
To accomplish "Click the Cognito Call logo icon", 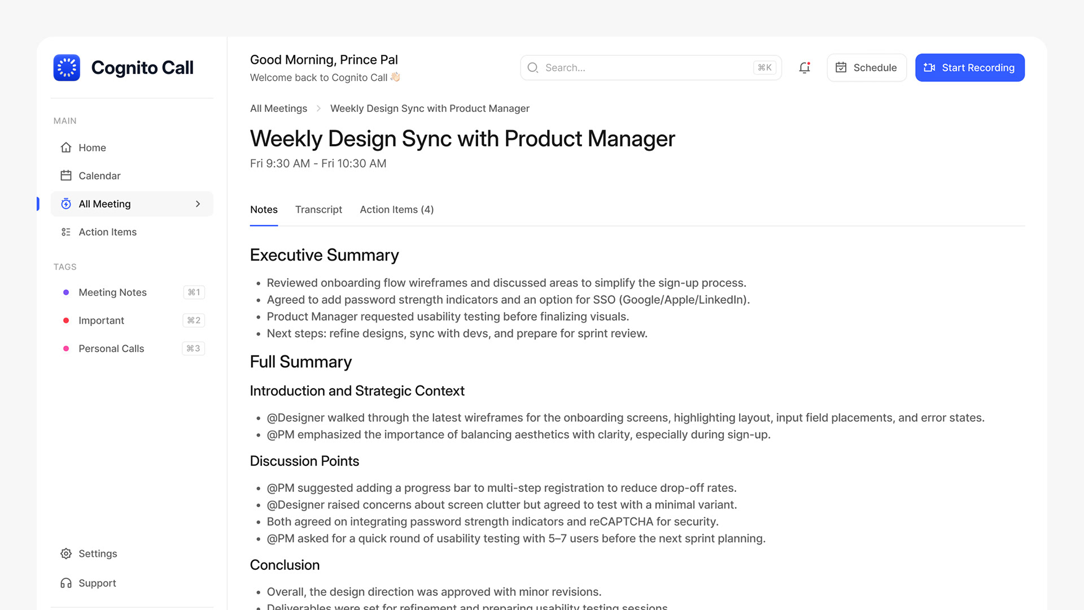I will pos(67,68).
